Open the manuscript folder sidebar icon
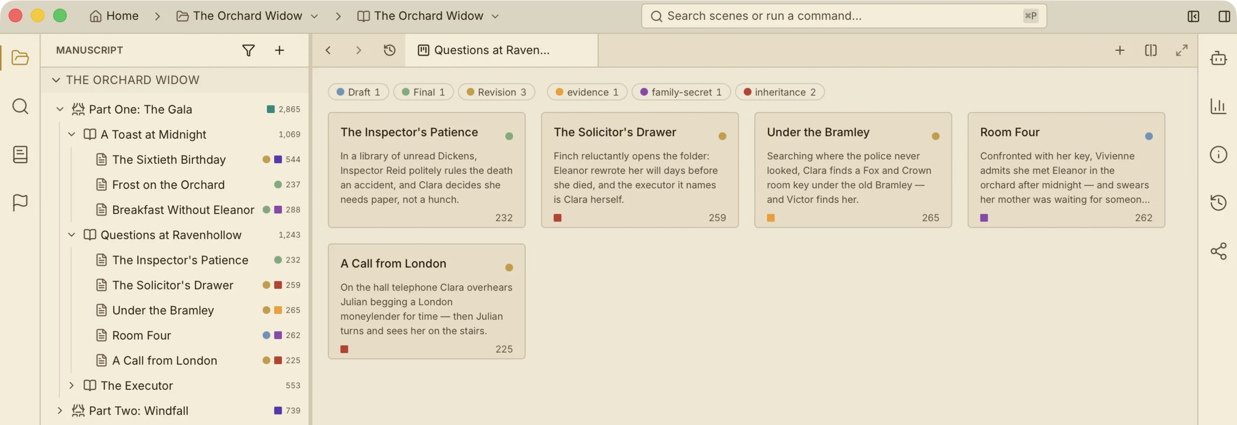The image size is (1237, 425). [20, 57]
